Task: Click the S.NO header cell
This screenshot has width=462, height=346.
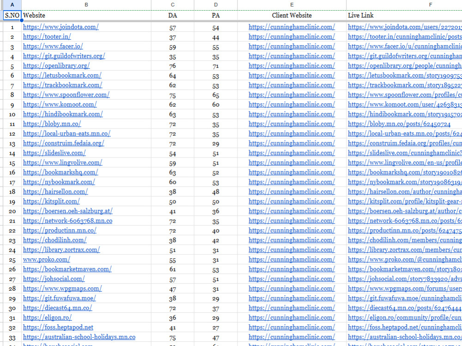Action: [12, 15]
